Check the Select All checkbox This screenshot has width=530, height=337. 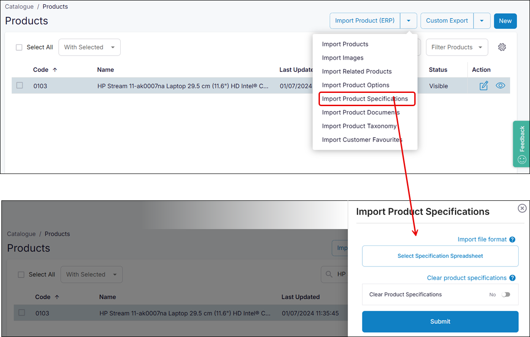tap(19, 47)
